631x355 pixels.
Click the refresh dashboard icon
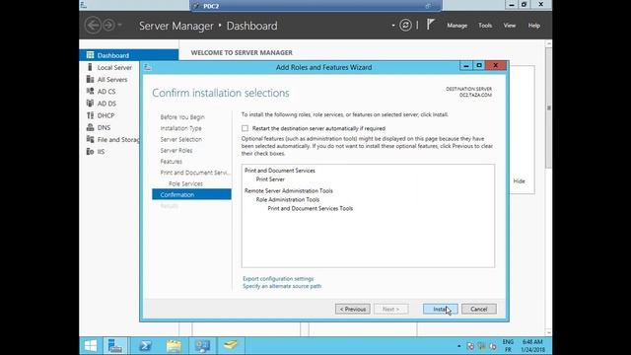405,26
